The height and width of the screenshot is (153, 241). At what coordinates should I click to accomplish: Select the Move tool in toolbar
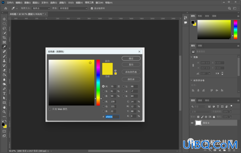[x=4, y=19]
